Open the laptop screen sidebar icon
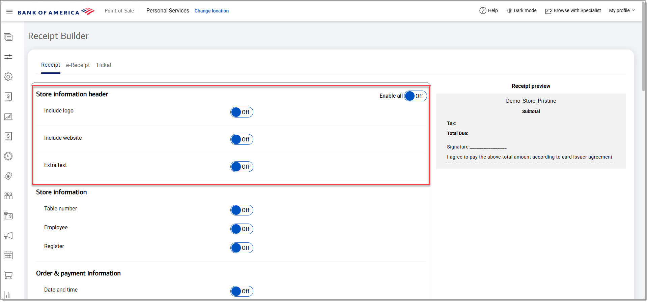 (x=8, y=117)
